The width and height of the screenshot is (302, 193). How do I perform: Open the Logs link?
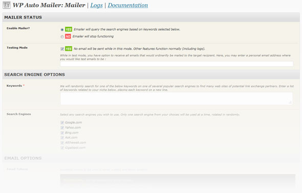click(96, 5)
